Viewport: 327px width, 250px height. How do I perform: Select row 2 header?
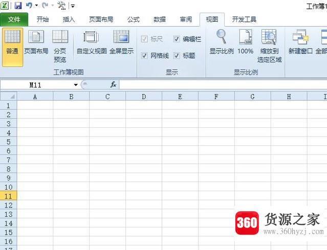[x=8, y=115]
